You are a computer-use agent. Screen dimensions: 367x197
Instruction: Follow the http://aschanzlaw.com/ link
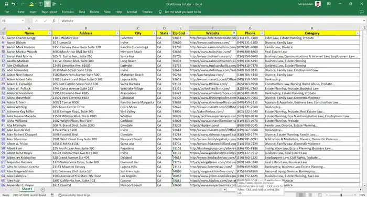(207, 75)
